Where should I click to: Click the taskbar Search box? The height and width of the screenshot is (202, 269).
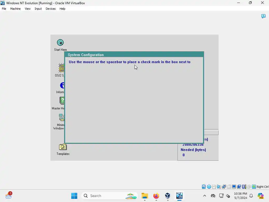[110, 196]
